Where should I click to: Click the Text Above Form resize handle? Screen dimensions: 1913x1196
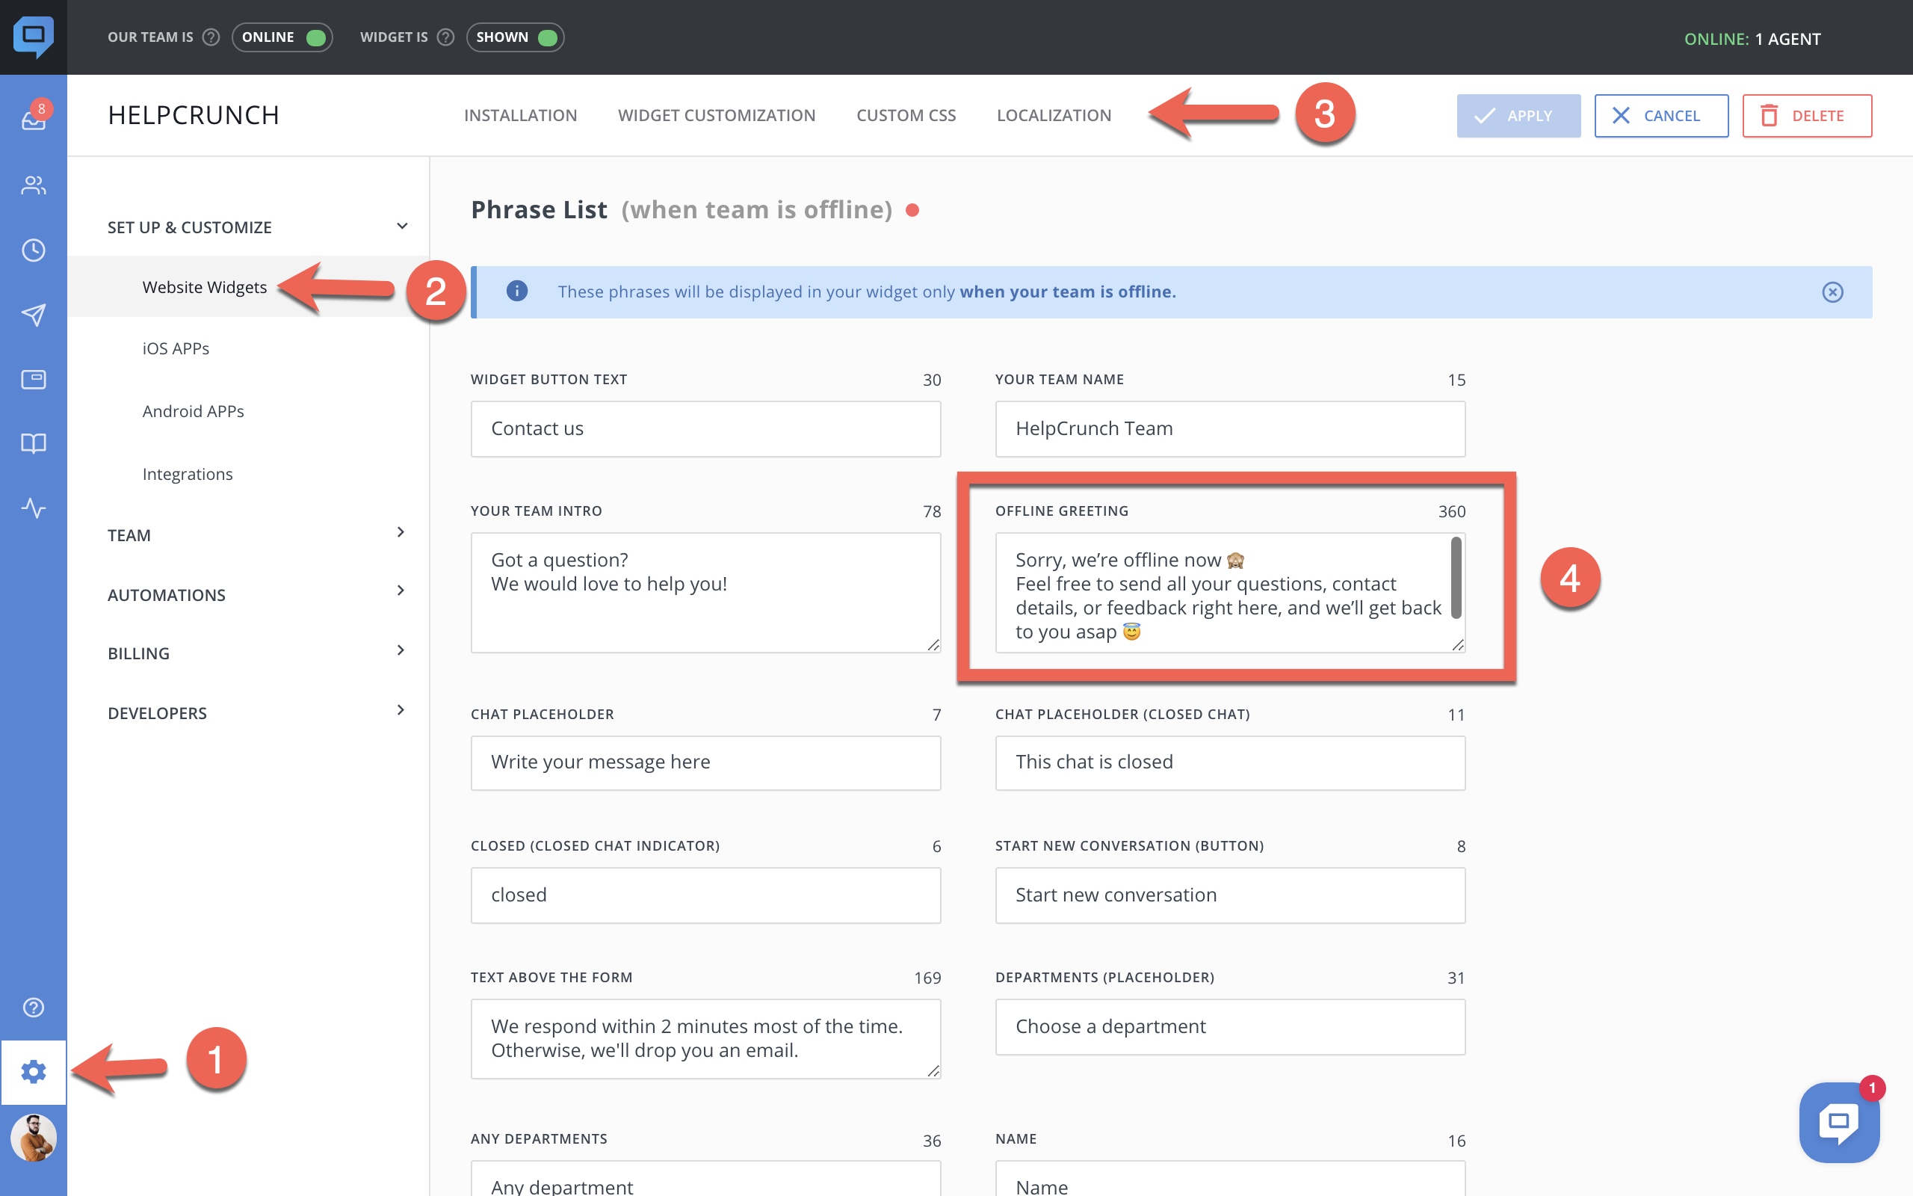pos(933,1071)
